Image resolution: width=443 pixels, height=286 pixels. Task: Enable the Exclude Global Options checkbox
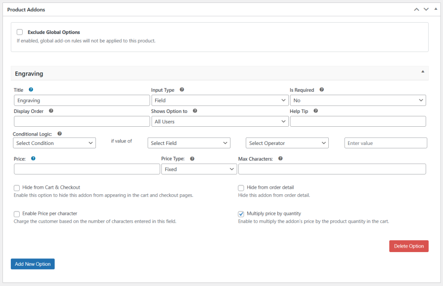click(19, 32)
